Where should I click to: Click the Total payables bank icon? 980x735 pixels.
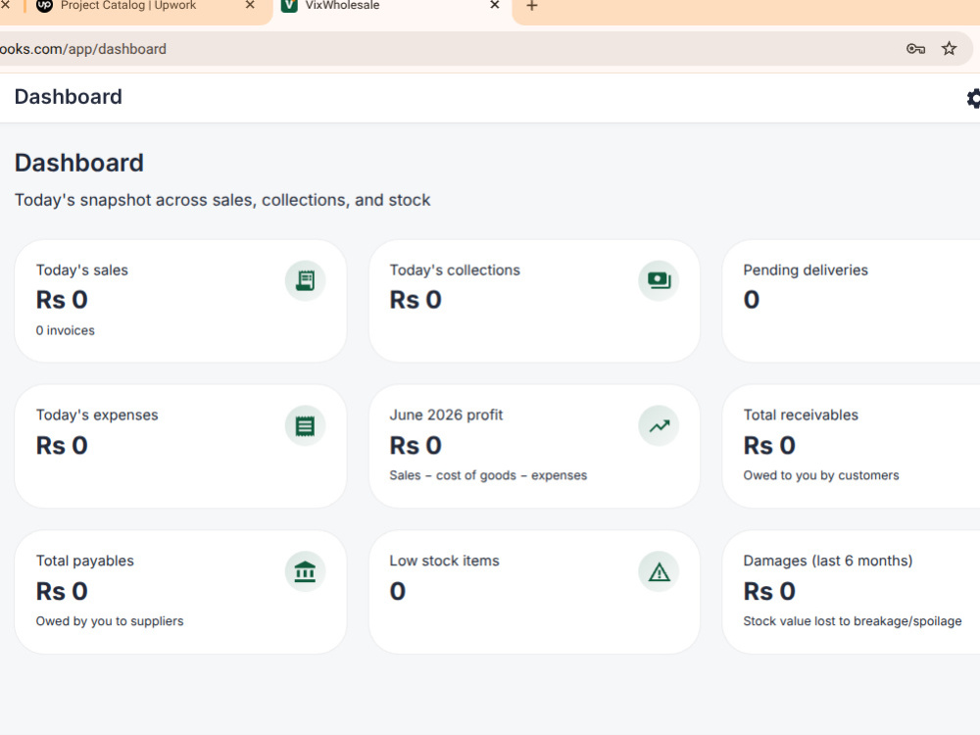[305, 572]
